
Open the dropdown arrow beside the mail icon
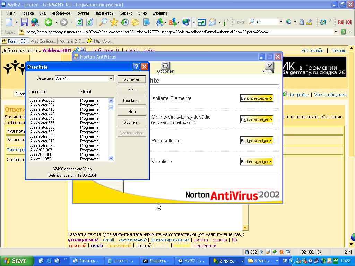(x=220, y=22)
